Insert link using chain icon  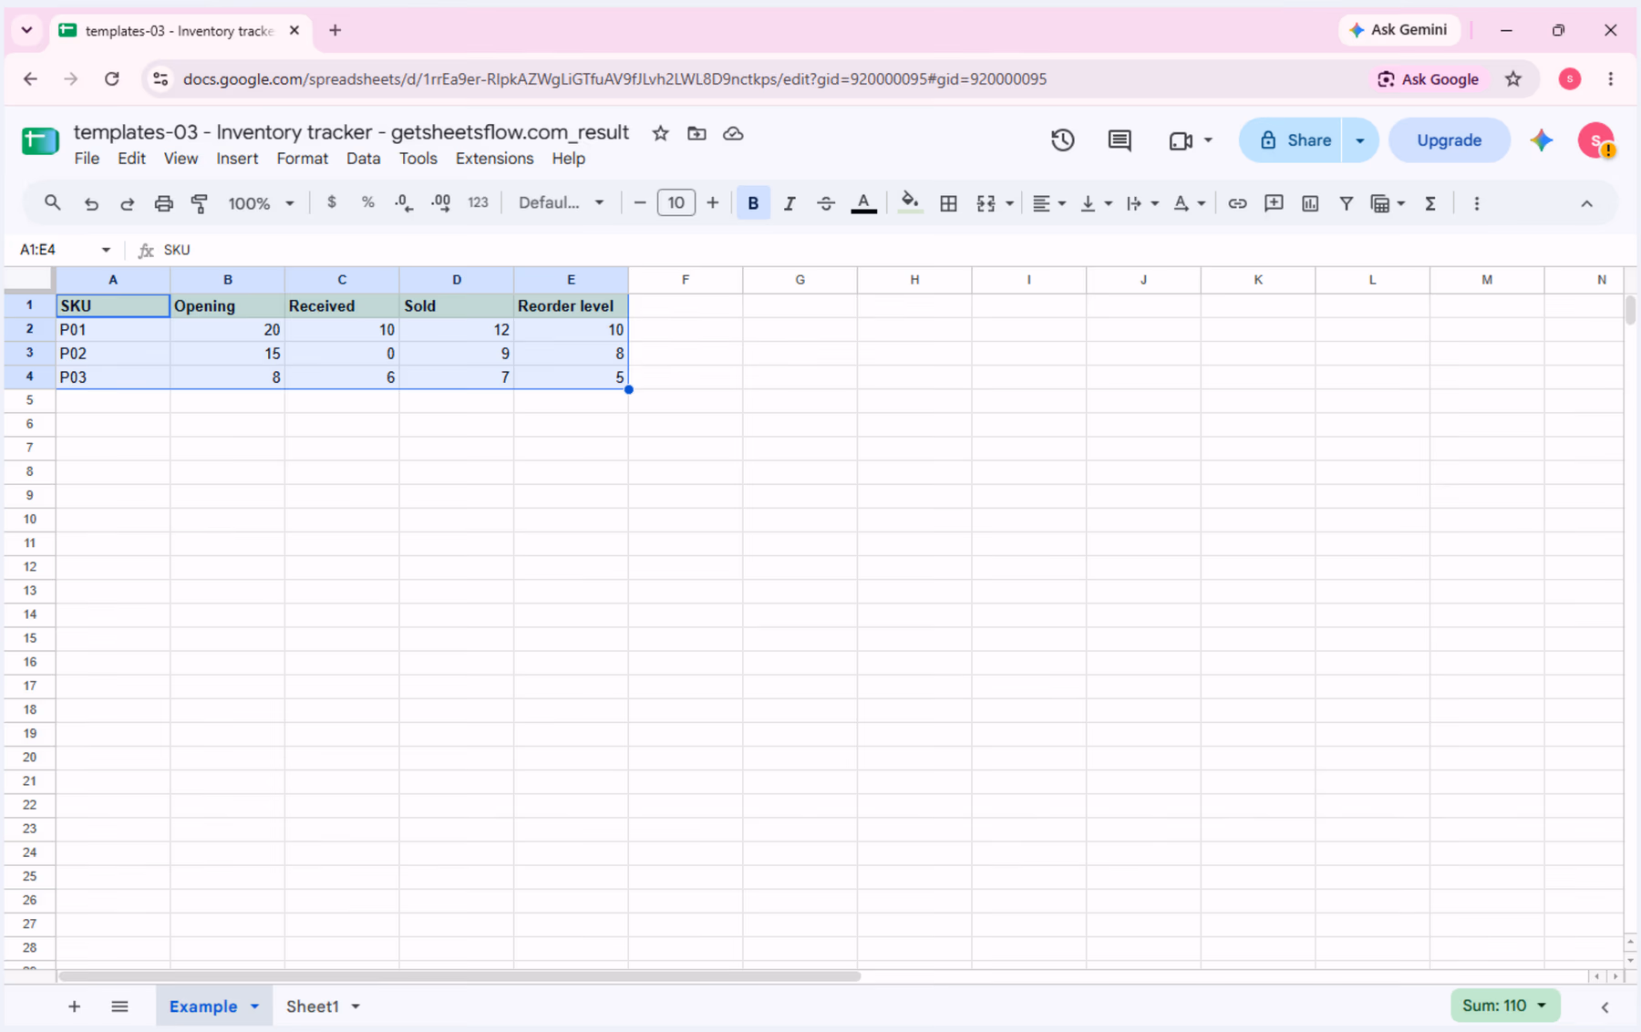(1237, 203)
